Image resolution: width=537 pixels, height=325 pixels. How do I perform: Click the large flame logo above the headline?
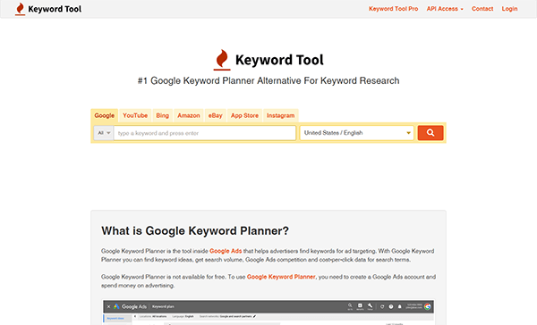point(222,60)
